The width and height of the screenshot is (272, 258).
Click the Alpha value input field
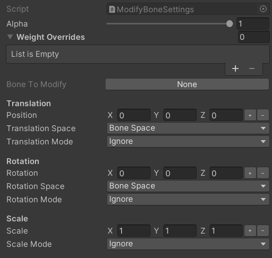(x=253, y=24)
